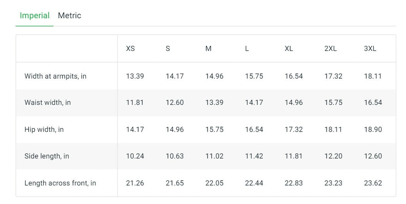
Task: Select the 2XL column header
Action: pyautogui.click(x=330, y=49)
